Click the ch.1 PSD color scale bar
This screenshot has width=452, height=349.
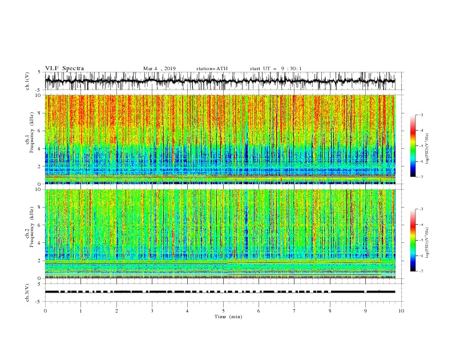[413, 146]
